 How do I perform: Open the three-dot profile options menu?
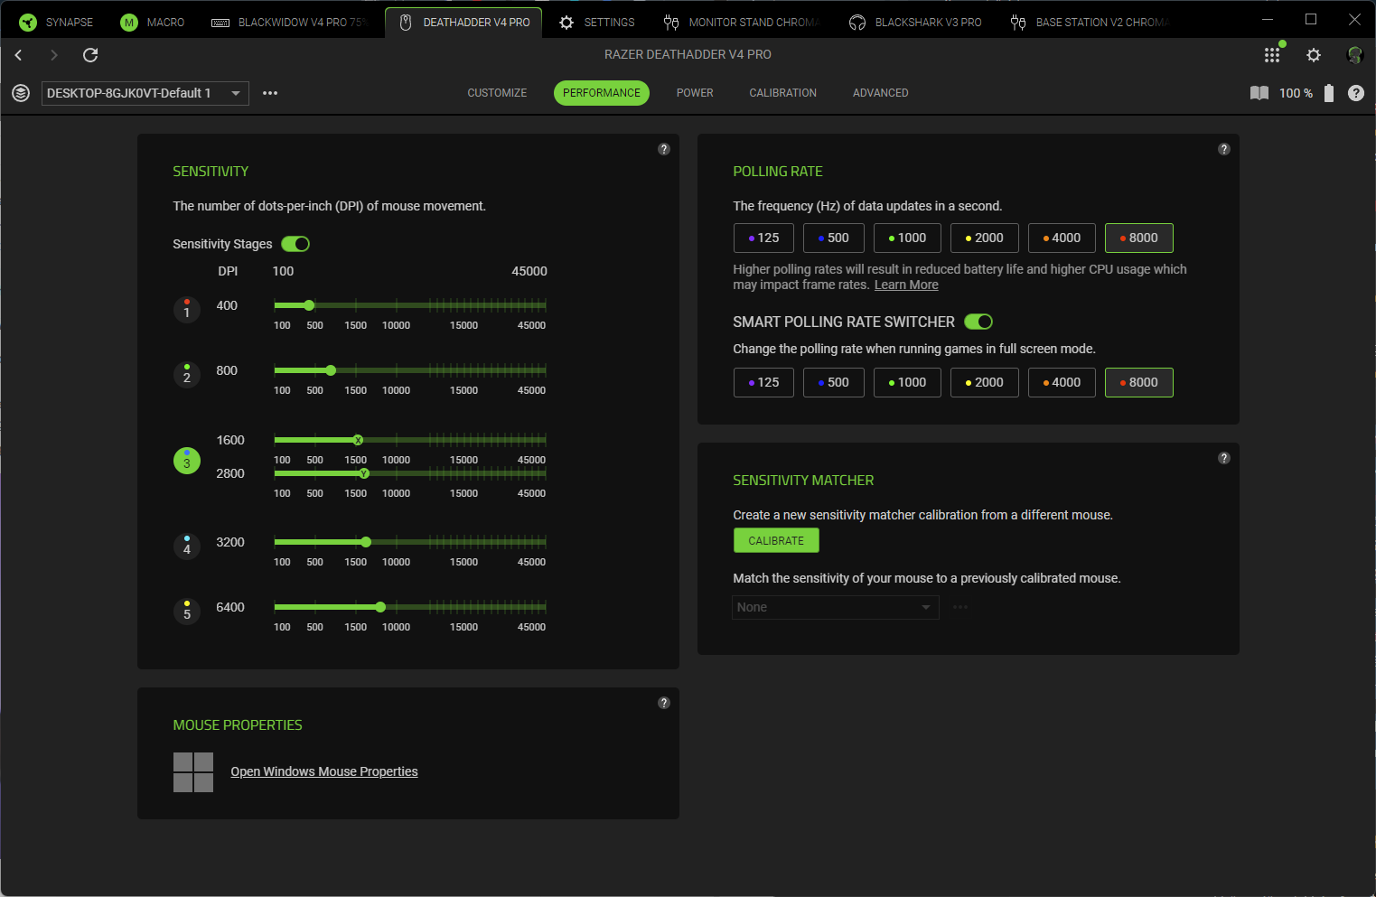(270, 93)
